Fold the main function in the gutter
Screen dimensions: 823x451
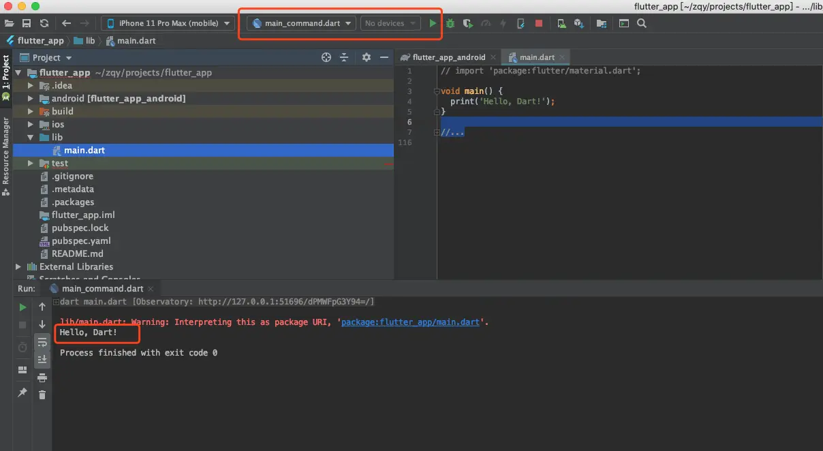coord(436,91)
